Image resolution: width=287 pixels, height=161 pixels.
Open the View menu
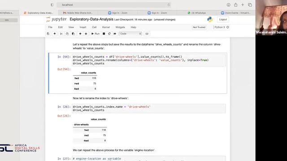tap(71, 27)
